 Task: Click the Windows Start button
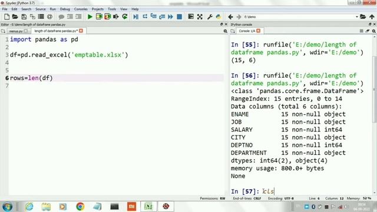8,207
